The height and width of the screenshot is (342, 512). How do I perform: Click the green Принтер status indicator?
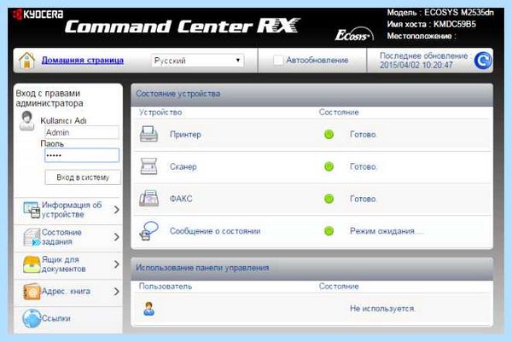pyautogui.click(x=329, y=134)
